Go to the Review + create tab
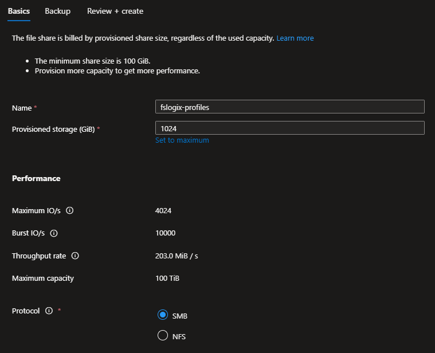Image resolution: width=435 pixels, height=353 pixels. (115, 11)
